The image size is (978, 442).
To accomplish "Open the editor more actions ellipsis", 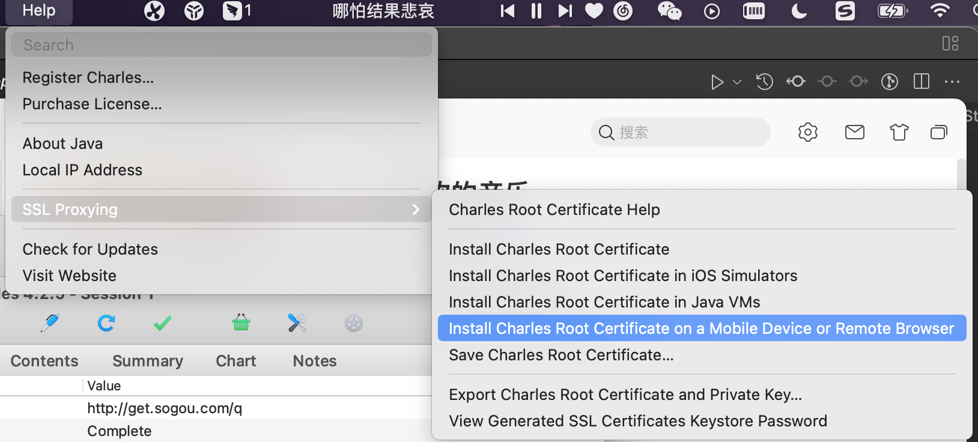I will 952,81.
